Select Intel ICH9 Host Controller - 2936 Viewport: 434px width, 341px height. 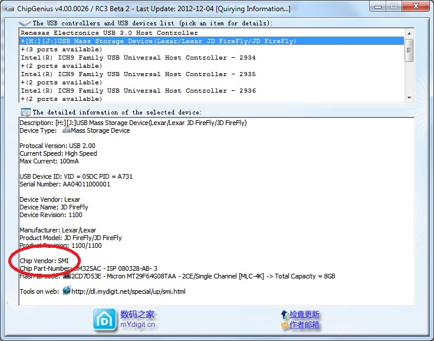point(212,91)
